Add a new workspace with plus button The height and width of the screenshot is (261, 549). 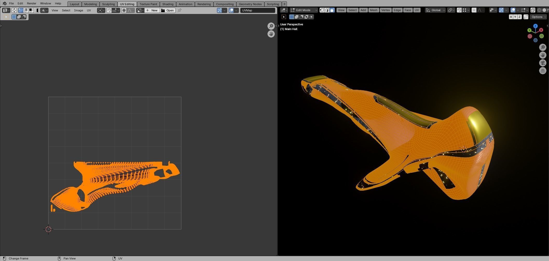click(x=284, y=4)
